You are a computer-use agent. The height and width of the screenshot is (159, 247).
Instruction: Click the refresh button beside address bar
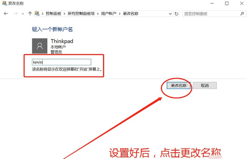click(x=176, y=14)
